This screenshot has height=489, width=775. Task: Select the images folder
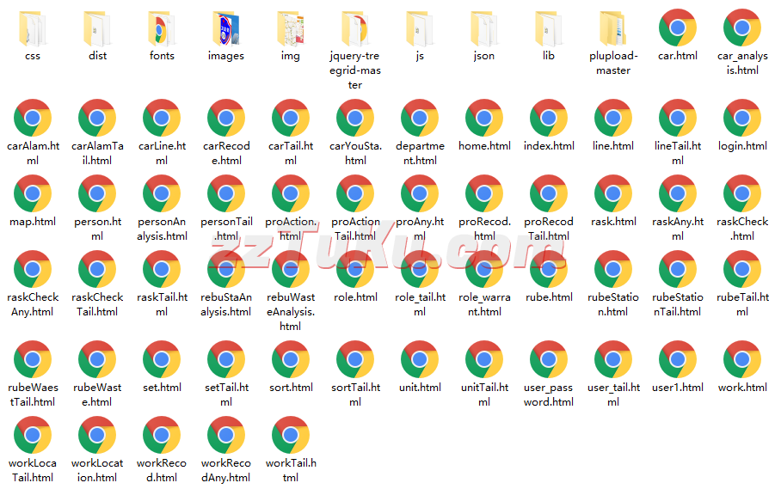pos(226,28)
